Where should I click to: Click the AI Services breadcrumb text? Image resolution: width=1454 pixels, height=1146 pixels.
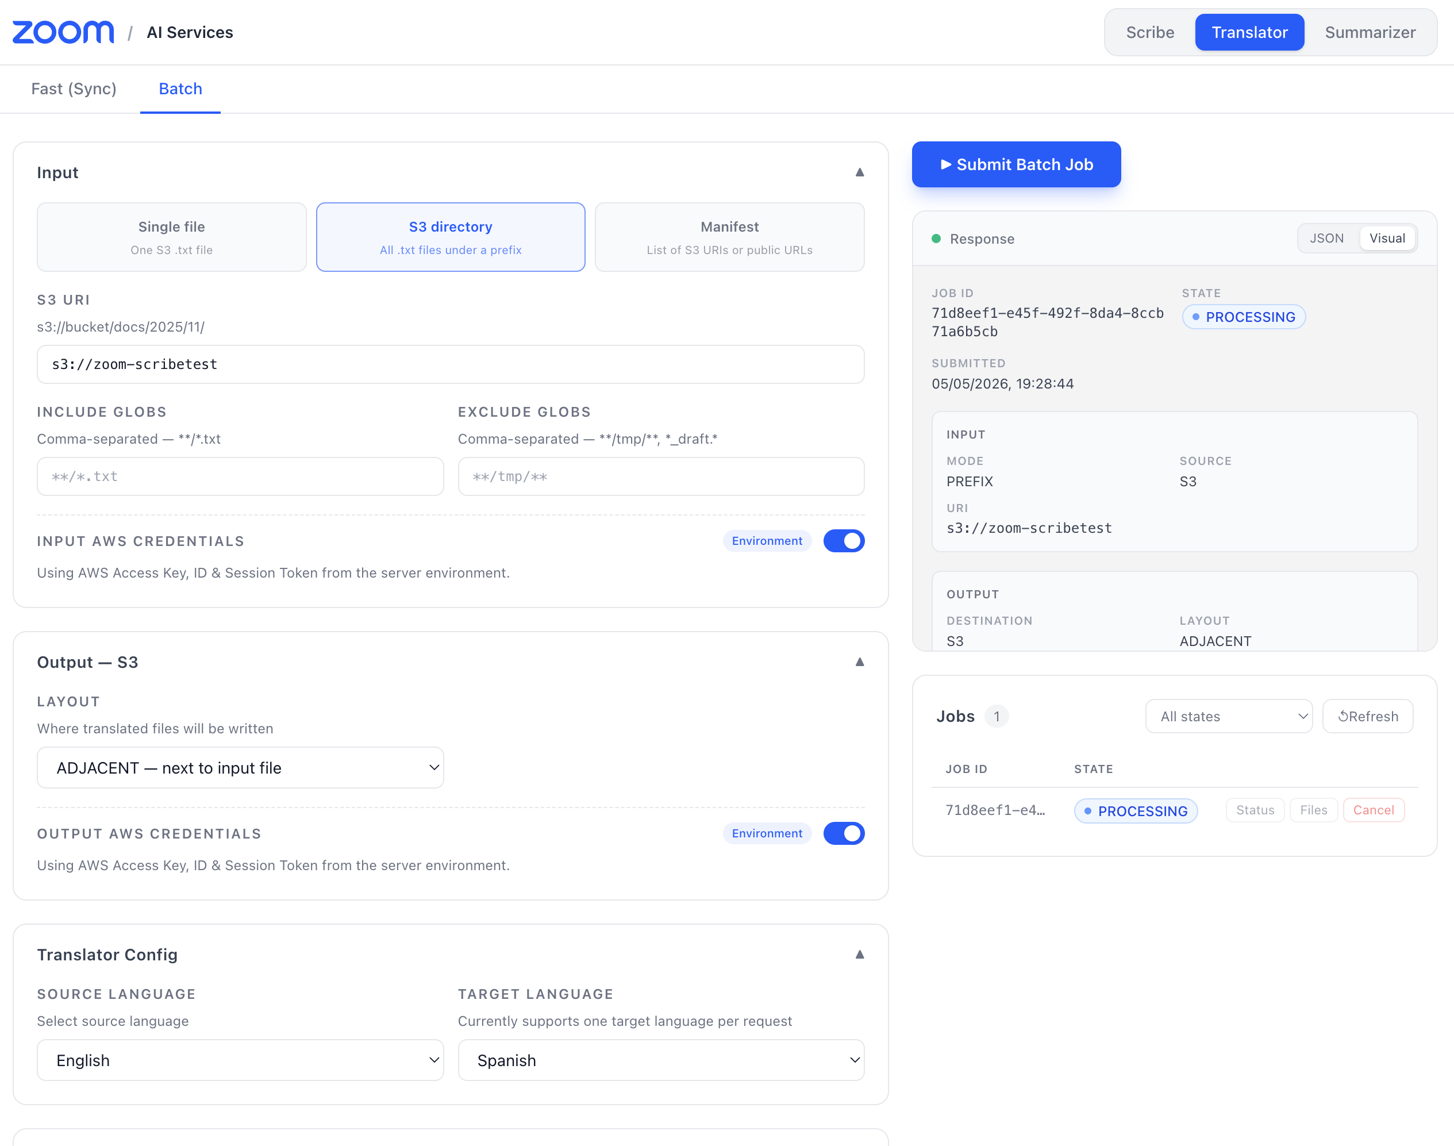click(x=190, y=32)
